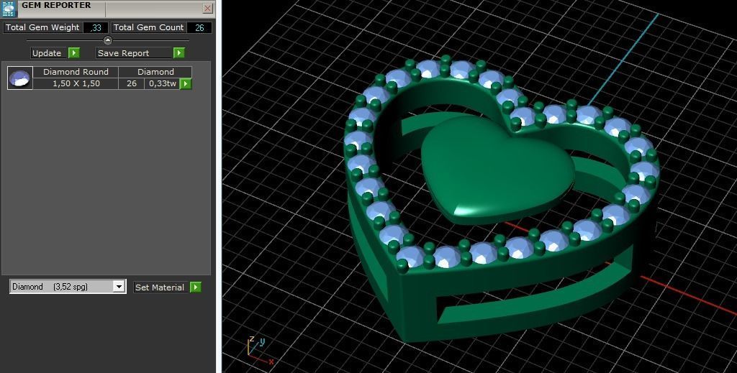The height and width of the screenshot is (373, 737).
Task: Click the Total Gem Count label
Action: click(x=148, y=28)
